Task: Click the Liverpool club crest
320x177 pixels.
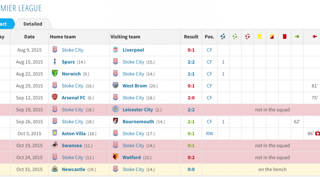Action: [116, 50]
